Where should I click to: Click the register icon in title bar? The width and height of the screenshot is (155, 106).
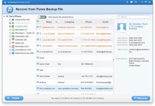coord(136,2)
